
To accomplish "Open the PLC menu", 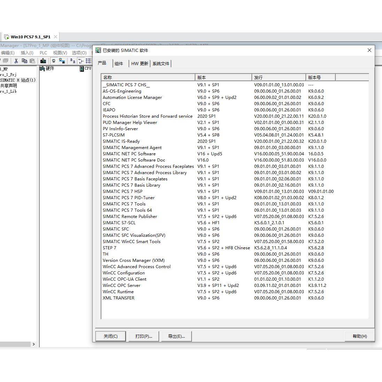I will tap(44, 53).
